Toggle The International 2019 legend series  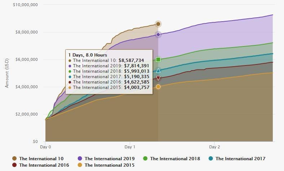(x=106, y=159)
